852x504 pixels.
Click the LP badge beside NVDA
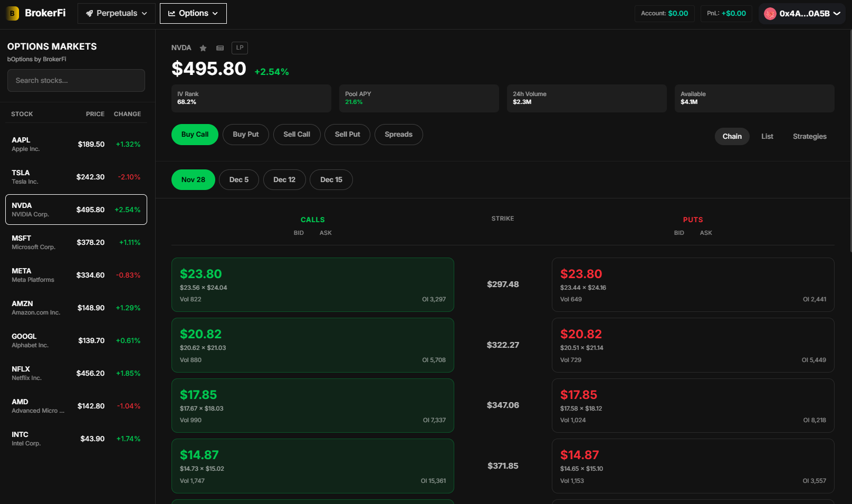point(240,47)
